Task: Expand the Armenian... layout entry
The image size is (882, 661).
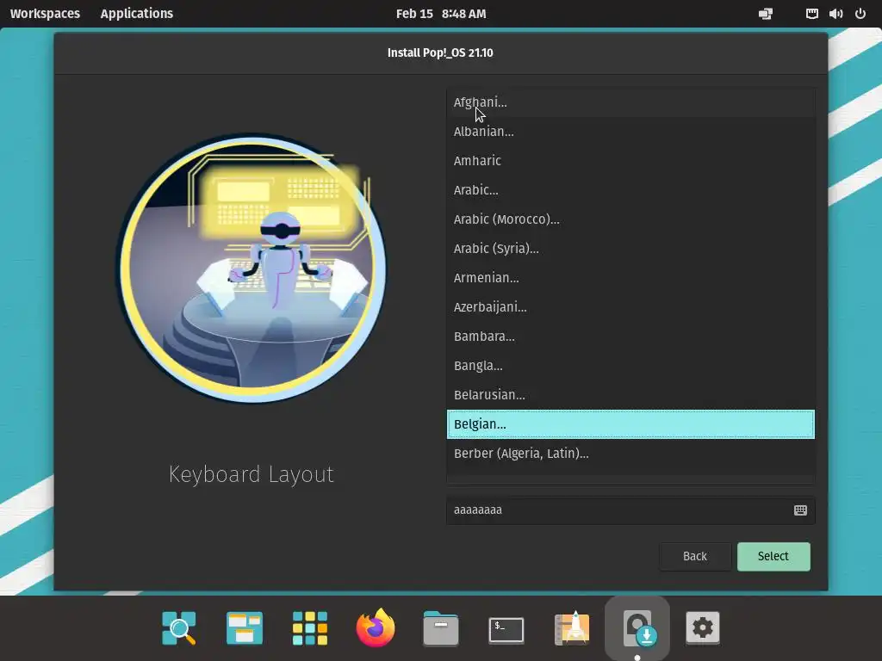Action: (630, 278)
